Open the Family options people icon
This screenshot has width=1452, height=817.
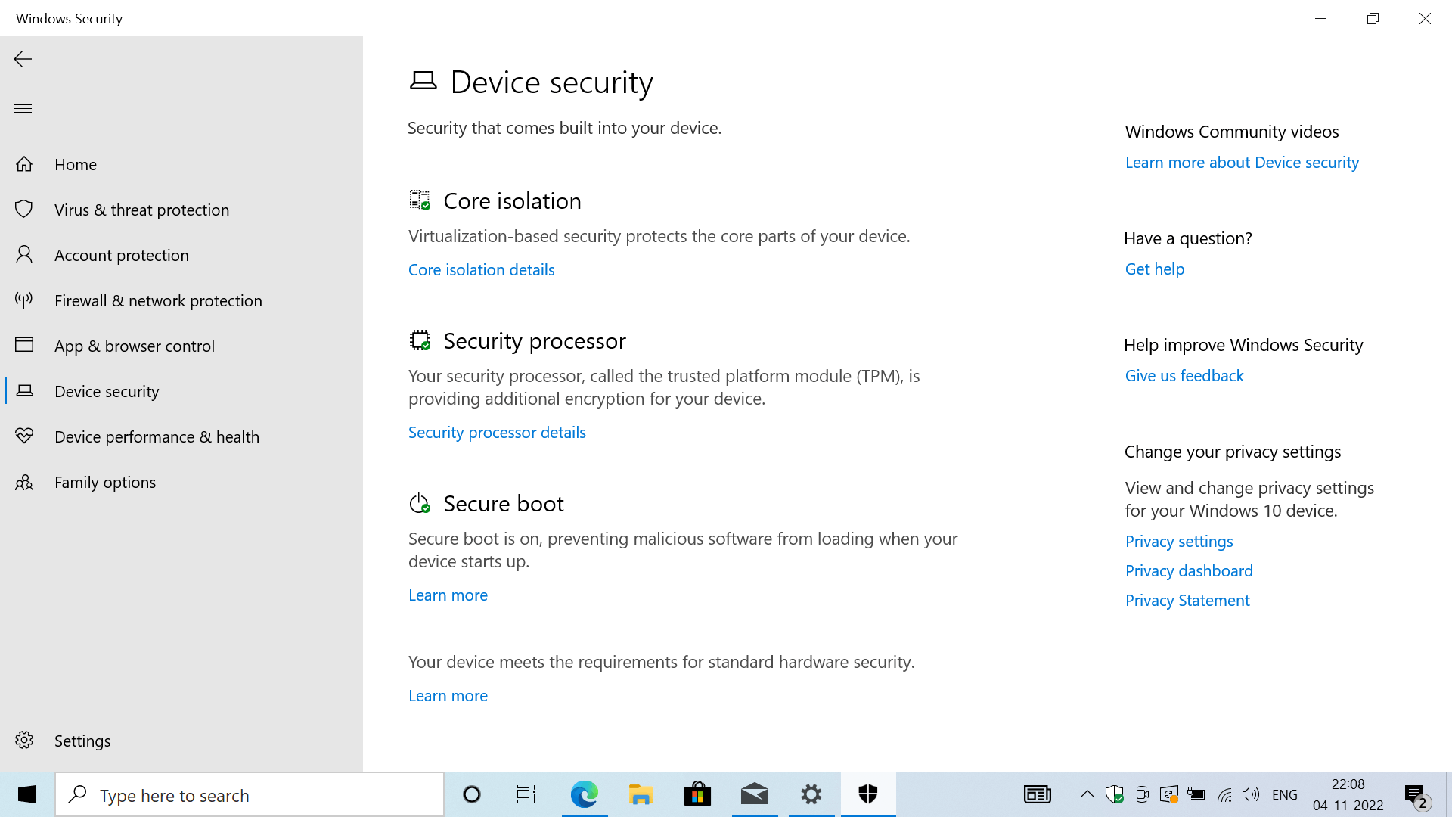[x=24, y=482]
